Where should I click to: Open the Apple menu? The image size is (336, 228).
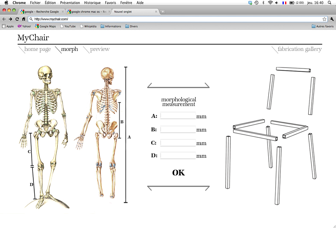pyautogui.click(x=6, y=3)
